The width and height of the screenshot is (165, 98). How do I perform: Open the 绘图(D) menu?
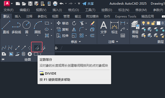(x=107, y=10)
